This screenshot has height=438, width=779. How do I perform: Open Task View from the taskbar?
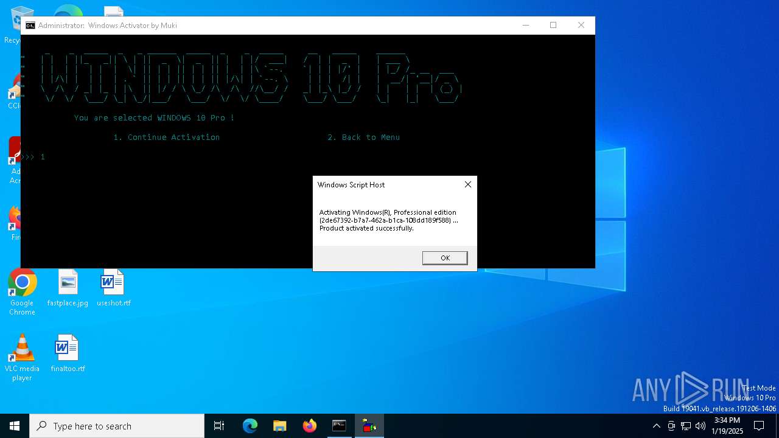[219, 426]
